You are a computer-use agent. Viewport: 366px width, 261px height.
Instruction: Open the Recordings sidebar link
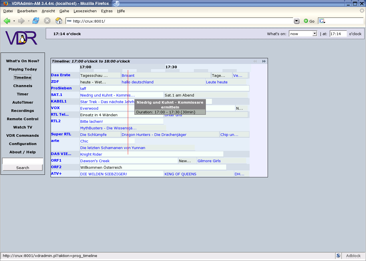pos(23,111)
